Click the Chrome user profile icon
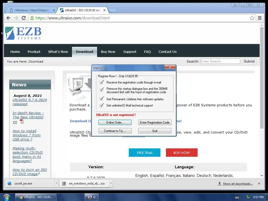Viewport: 268px width, 201px height. 235,5
